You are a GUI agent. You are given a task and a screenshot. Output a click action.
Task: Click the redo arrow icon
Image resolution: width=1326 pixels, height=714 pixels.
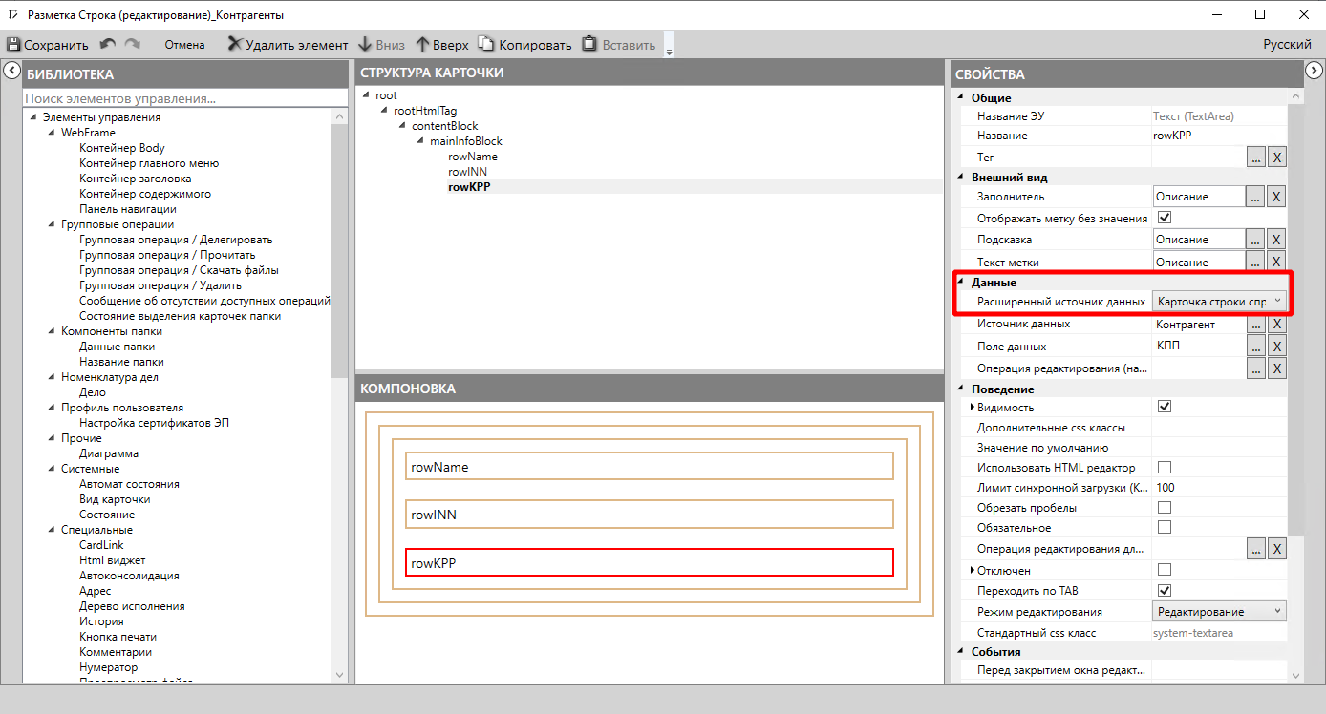tap(133, 44)
